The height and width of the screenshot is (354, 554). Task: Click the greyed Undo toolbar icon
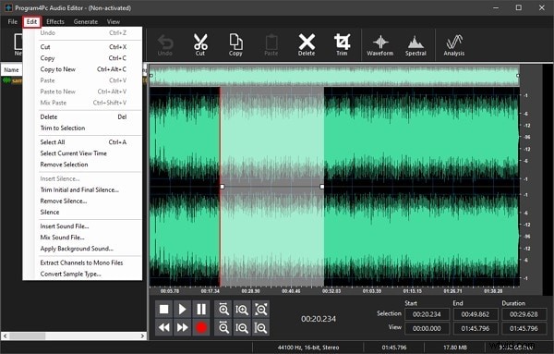pos(165,44)
